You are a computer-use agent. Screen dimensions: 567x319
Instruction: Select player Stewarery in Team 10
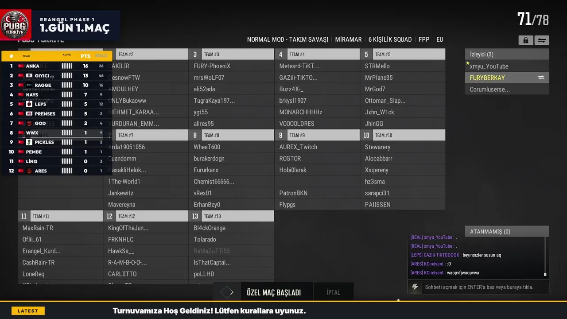pos(403,147)
